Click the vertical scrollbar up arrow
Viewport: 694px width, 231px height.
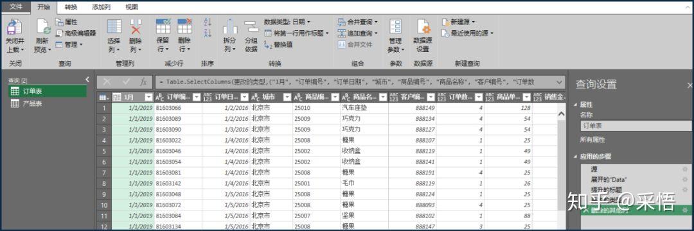pyautogui.click(x=561, y=114)
